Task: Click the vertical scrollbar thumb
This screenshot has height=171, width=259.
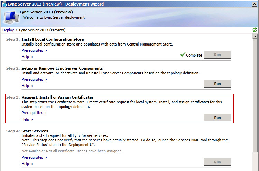Action: [255, 97]
